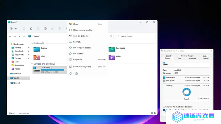Click the pin icon next to Desktop in the sidebar
This screenshot has width=221, height=124.
pos(29,48)
